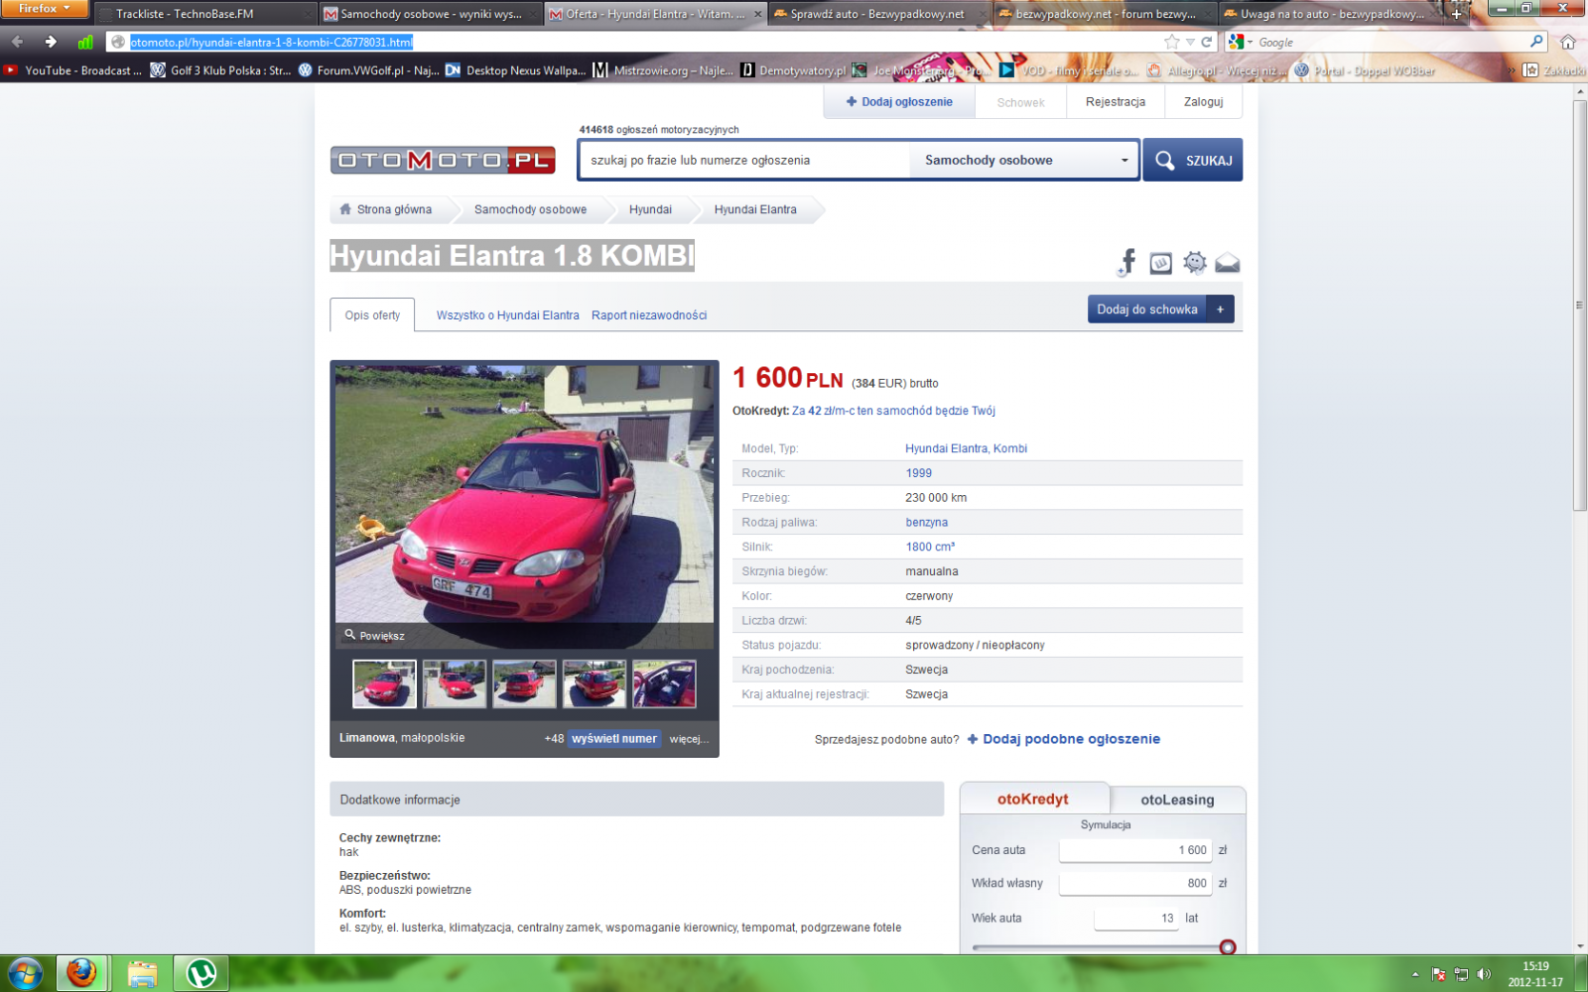Click the OTOMOTO.PL logo
Screen dimensions: 1588x992
443,160
